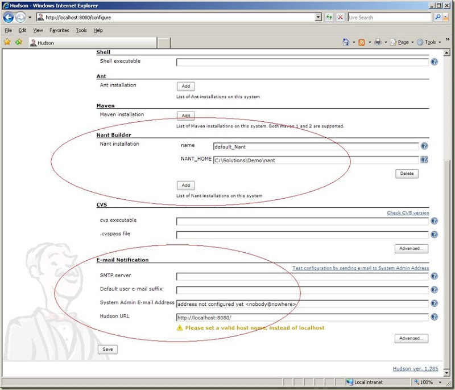The image size is (455, 390).
Task: Click the Live Search input box
Action: [389, 18]
